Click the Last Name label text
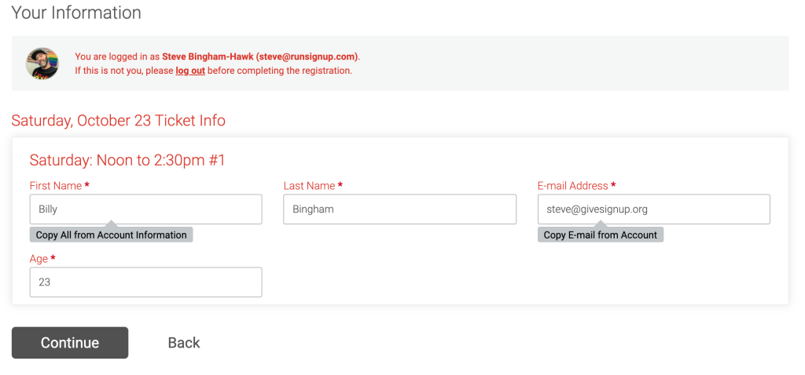The width and height of the screenshot is (805, 375). [x=309, y=186]
